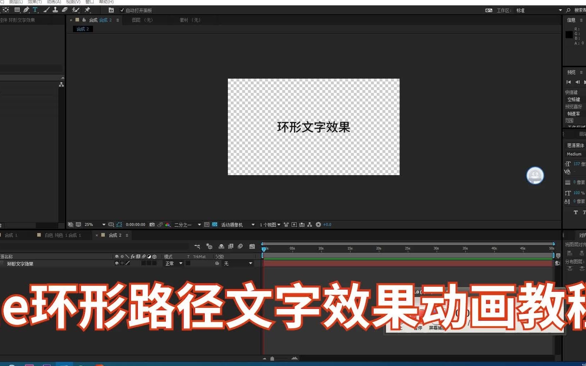
Task: Switch to 白色 纯色 1 合成 1 tab
Action: (x=63, y=235)
